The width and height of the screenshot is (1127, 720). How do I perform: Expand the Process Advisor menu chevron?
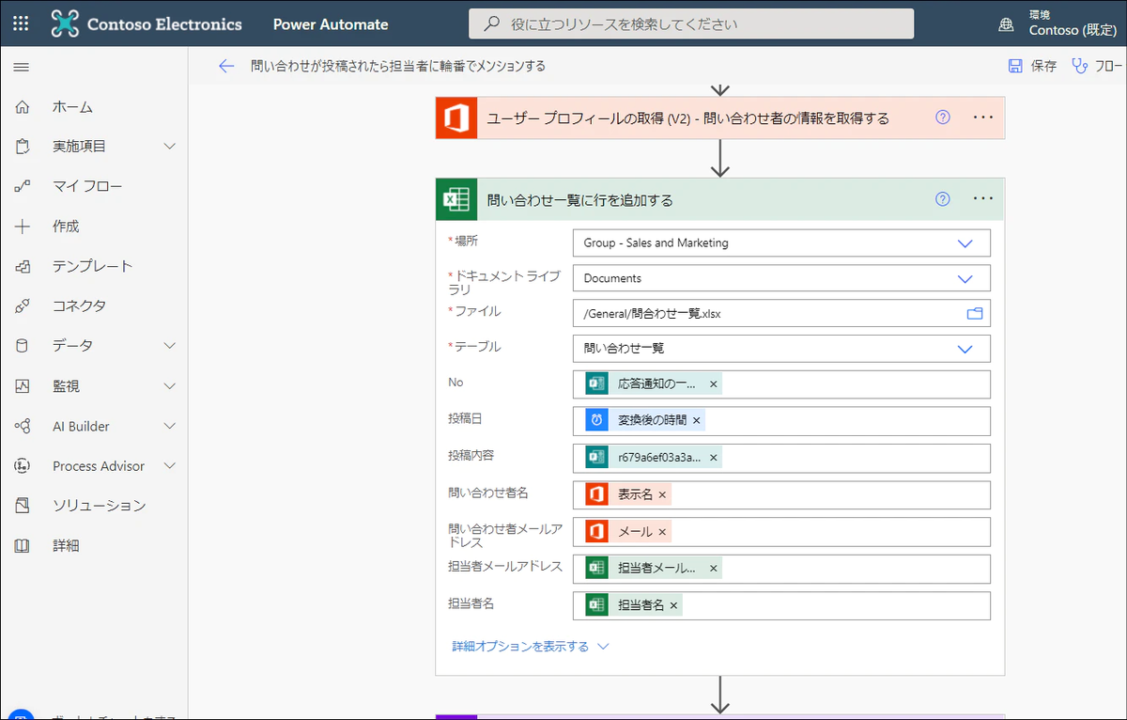(170, 465)
